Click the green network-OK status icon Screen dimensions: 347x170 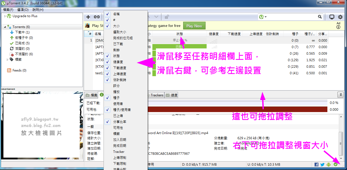point(336,165)
